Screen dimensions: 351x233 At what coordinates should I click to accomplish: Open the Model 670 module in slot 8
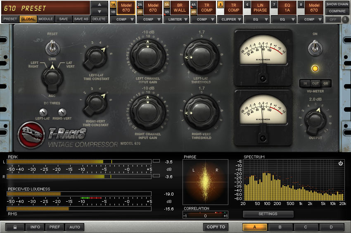pos(314,8)
